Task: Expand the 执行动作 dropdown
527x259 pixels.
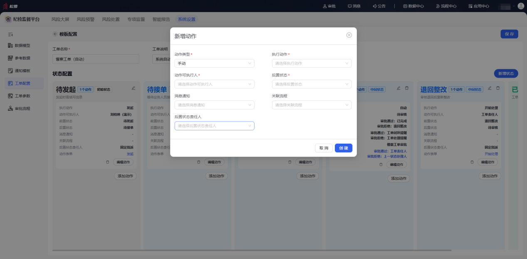Action: 312,64
